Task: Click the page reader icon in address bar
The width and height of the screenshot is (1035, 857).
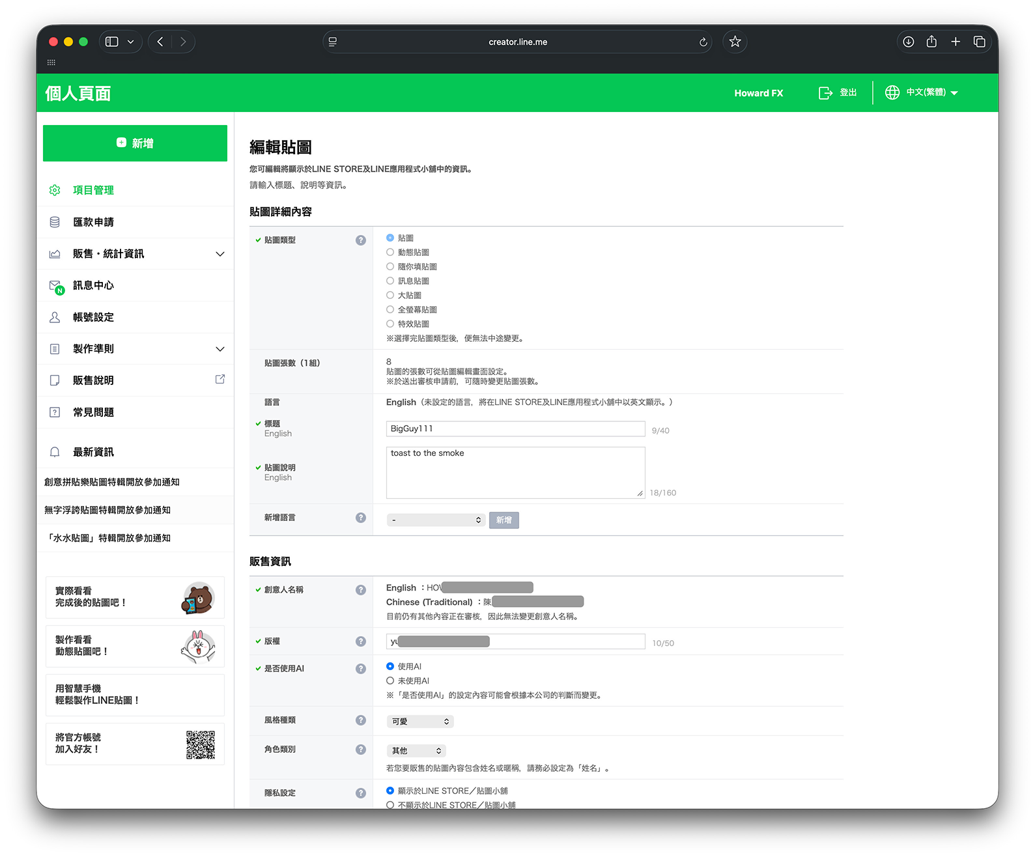Action: (x=333, y=42)
